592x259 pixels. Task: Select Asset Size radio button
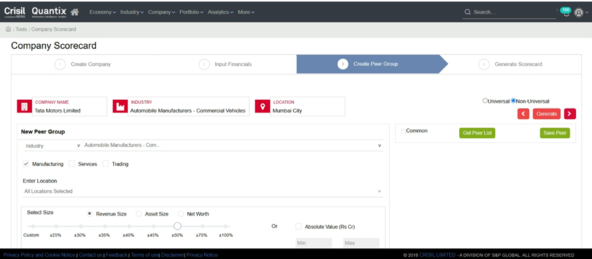tap(139, 214)
